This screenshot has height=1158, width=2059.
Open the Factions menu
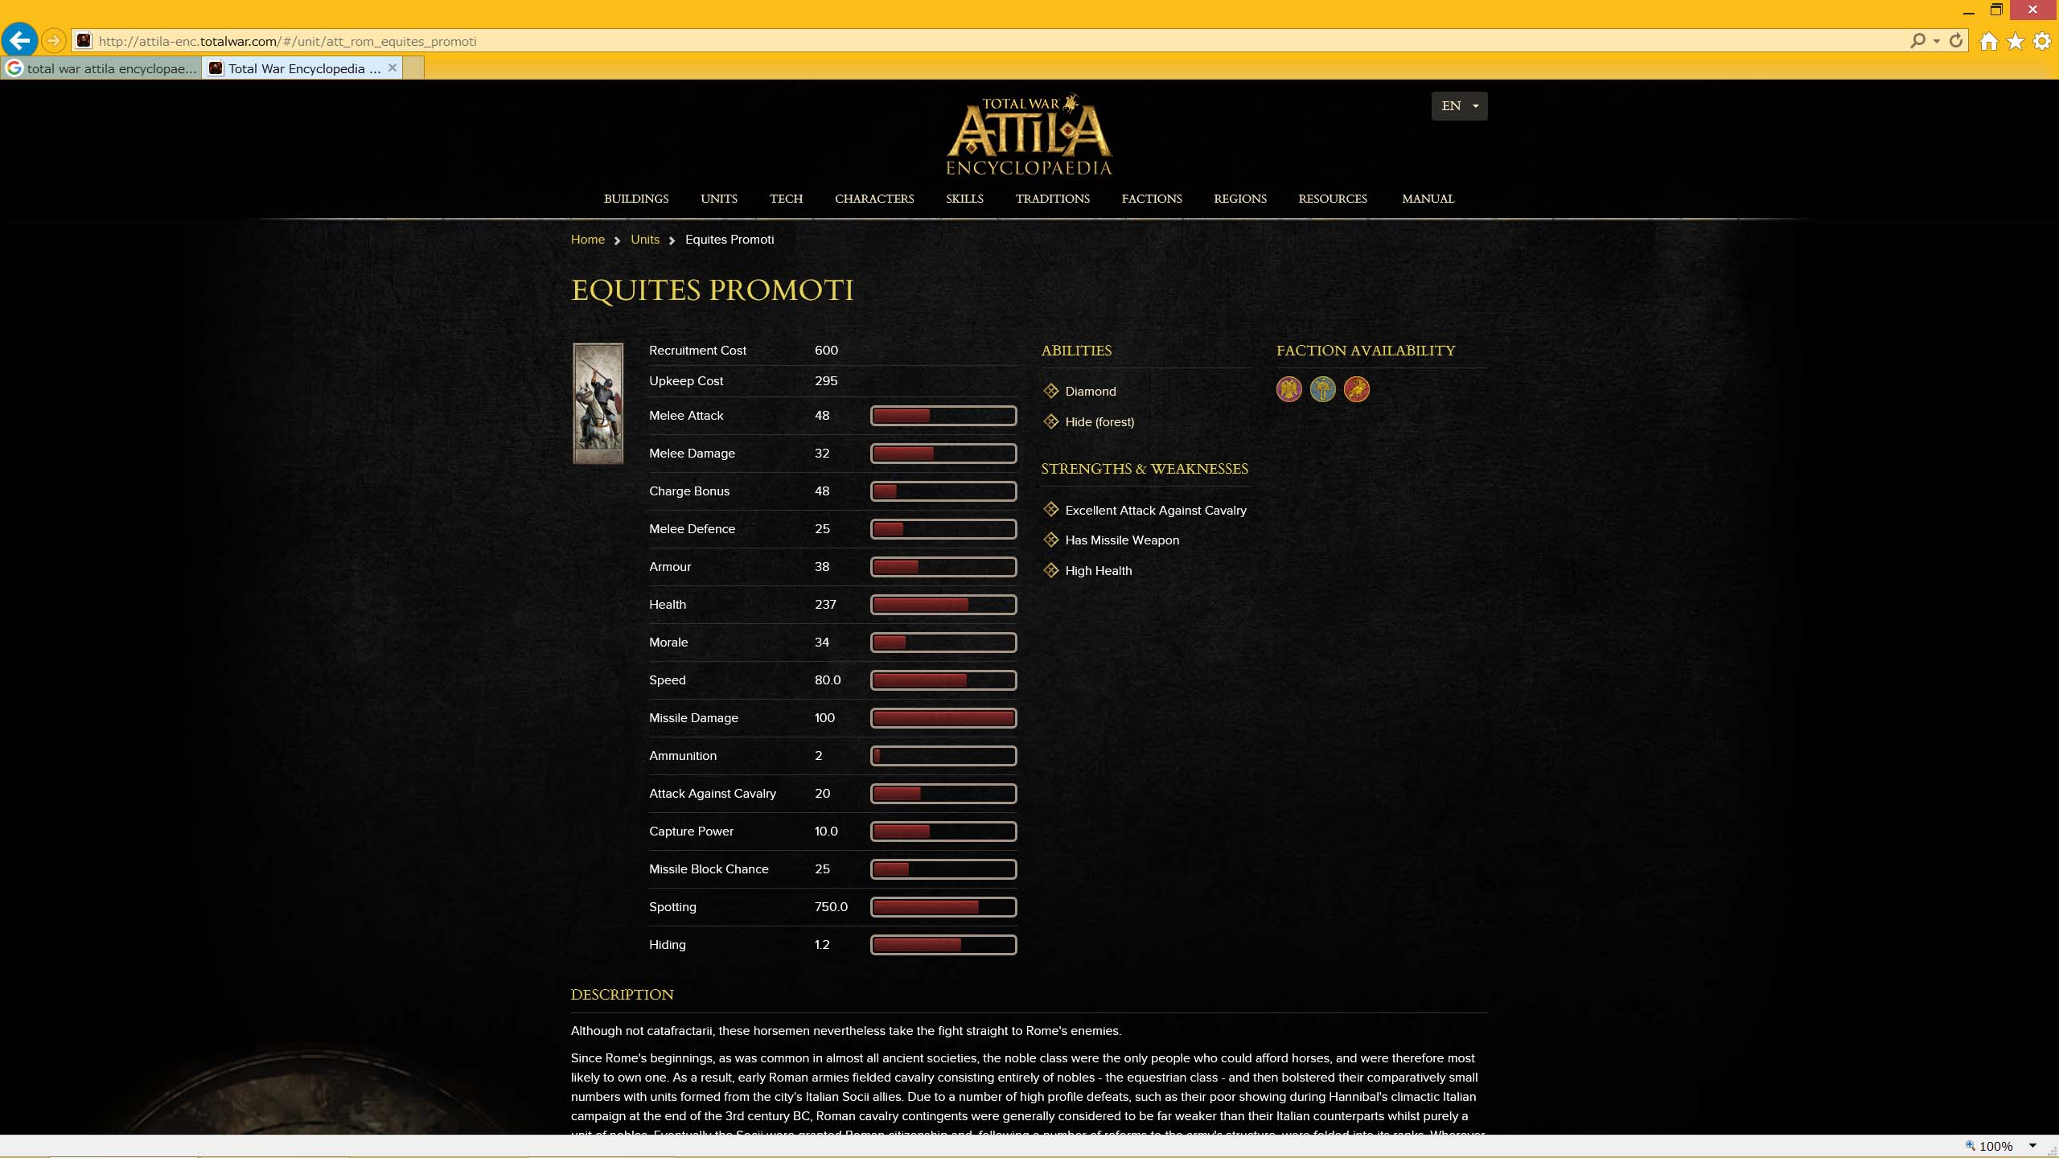(x=1152, y=199)
